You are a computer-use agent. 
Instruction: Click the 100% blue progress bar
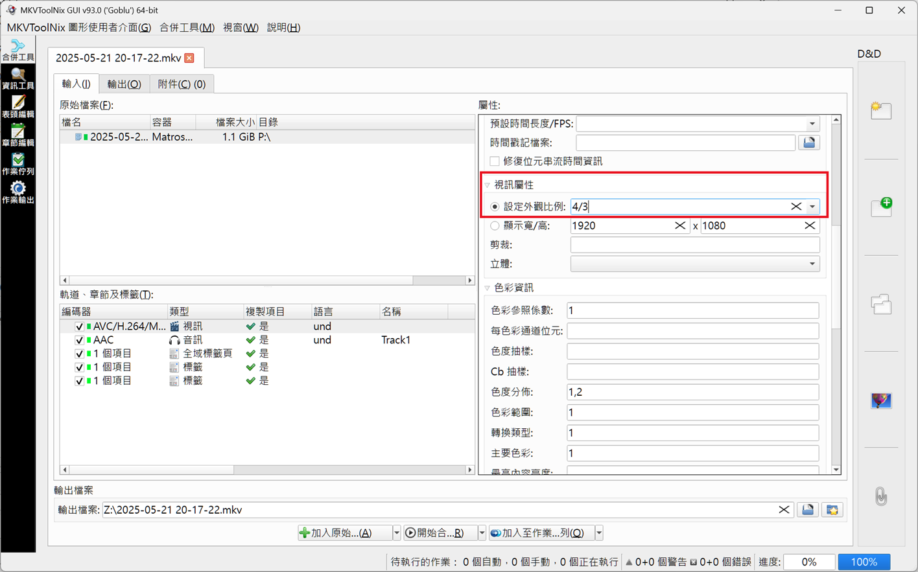click(x=864, y=562)
